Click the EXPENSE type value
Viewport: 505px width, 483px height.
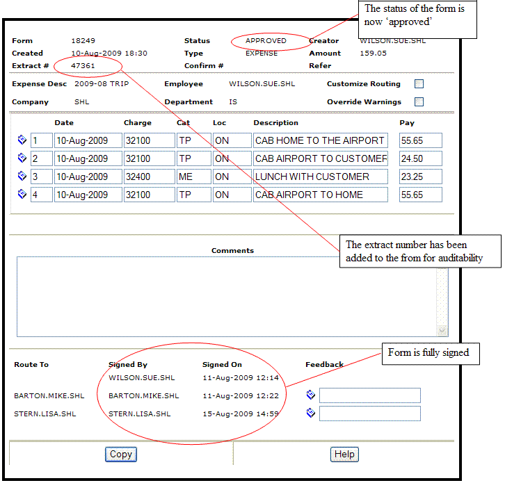click(262, 53)
